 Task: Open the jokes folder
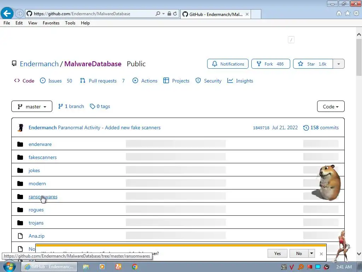point(34,170)
